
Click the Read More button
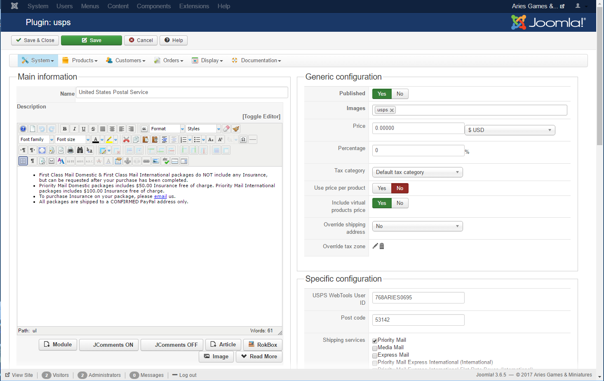click(x=259, y=357)
